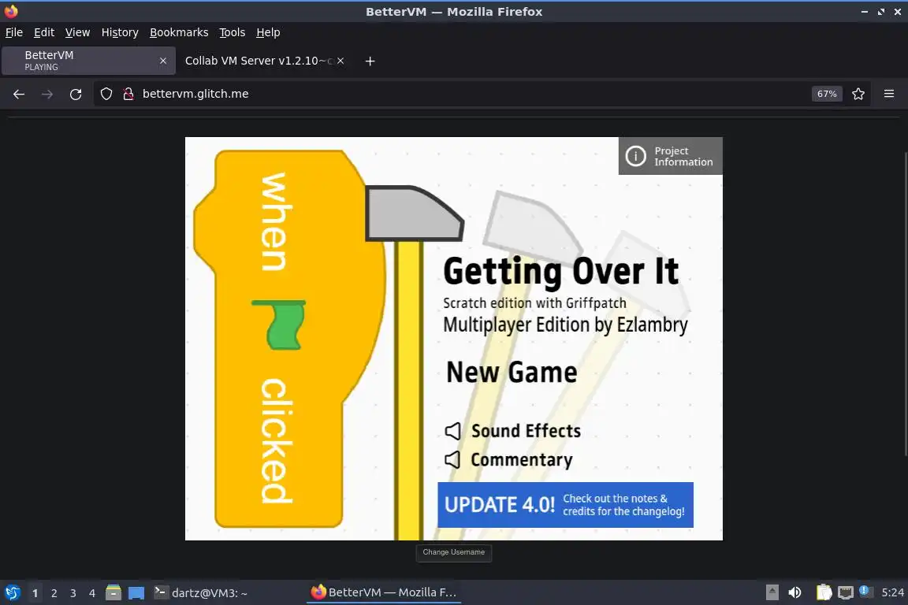Click the Project Information info icon
Viewport: 908px width, 605px height.
click(x=635, y=156)
